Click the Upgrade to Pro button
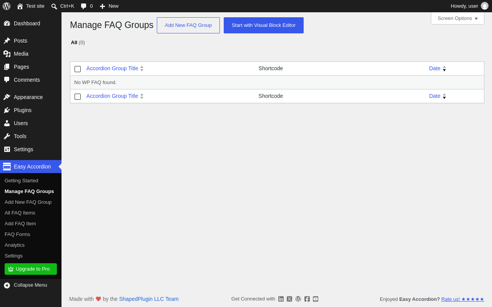492x307 pixels. point(31,269)
